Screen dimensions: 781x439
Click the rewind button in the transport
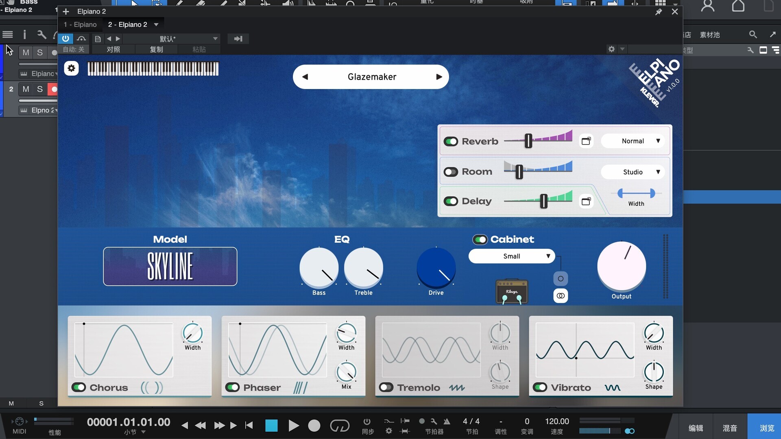pyautogui.click(x=200, y=426)
